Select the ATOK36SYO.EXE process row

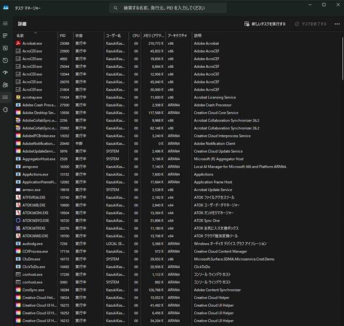(x=178, y=220)
